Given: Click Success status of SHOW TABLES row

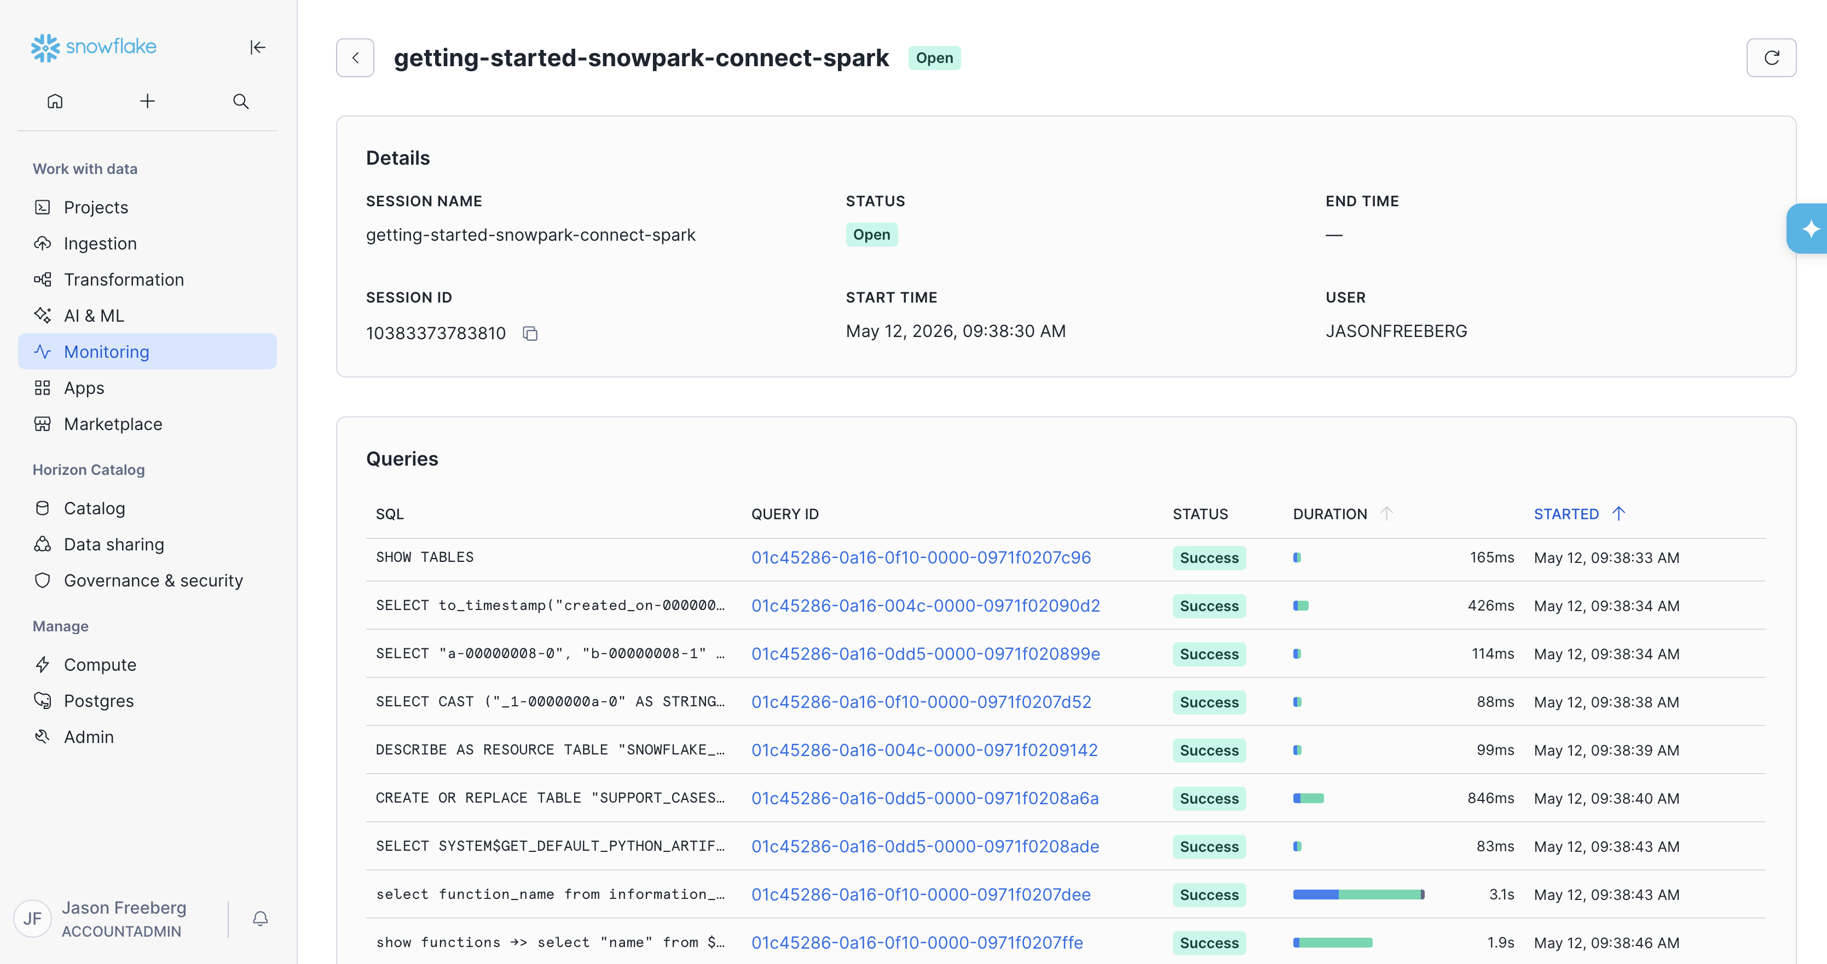Looking at the screenshot, I should [1209, 558].
